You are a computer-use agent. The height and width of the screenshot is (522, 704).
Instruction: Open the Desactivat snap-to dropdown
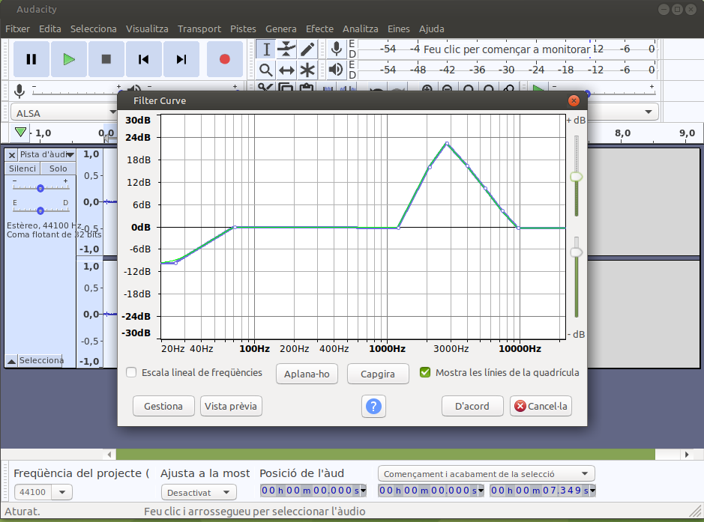[199, 492]
